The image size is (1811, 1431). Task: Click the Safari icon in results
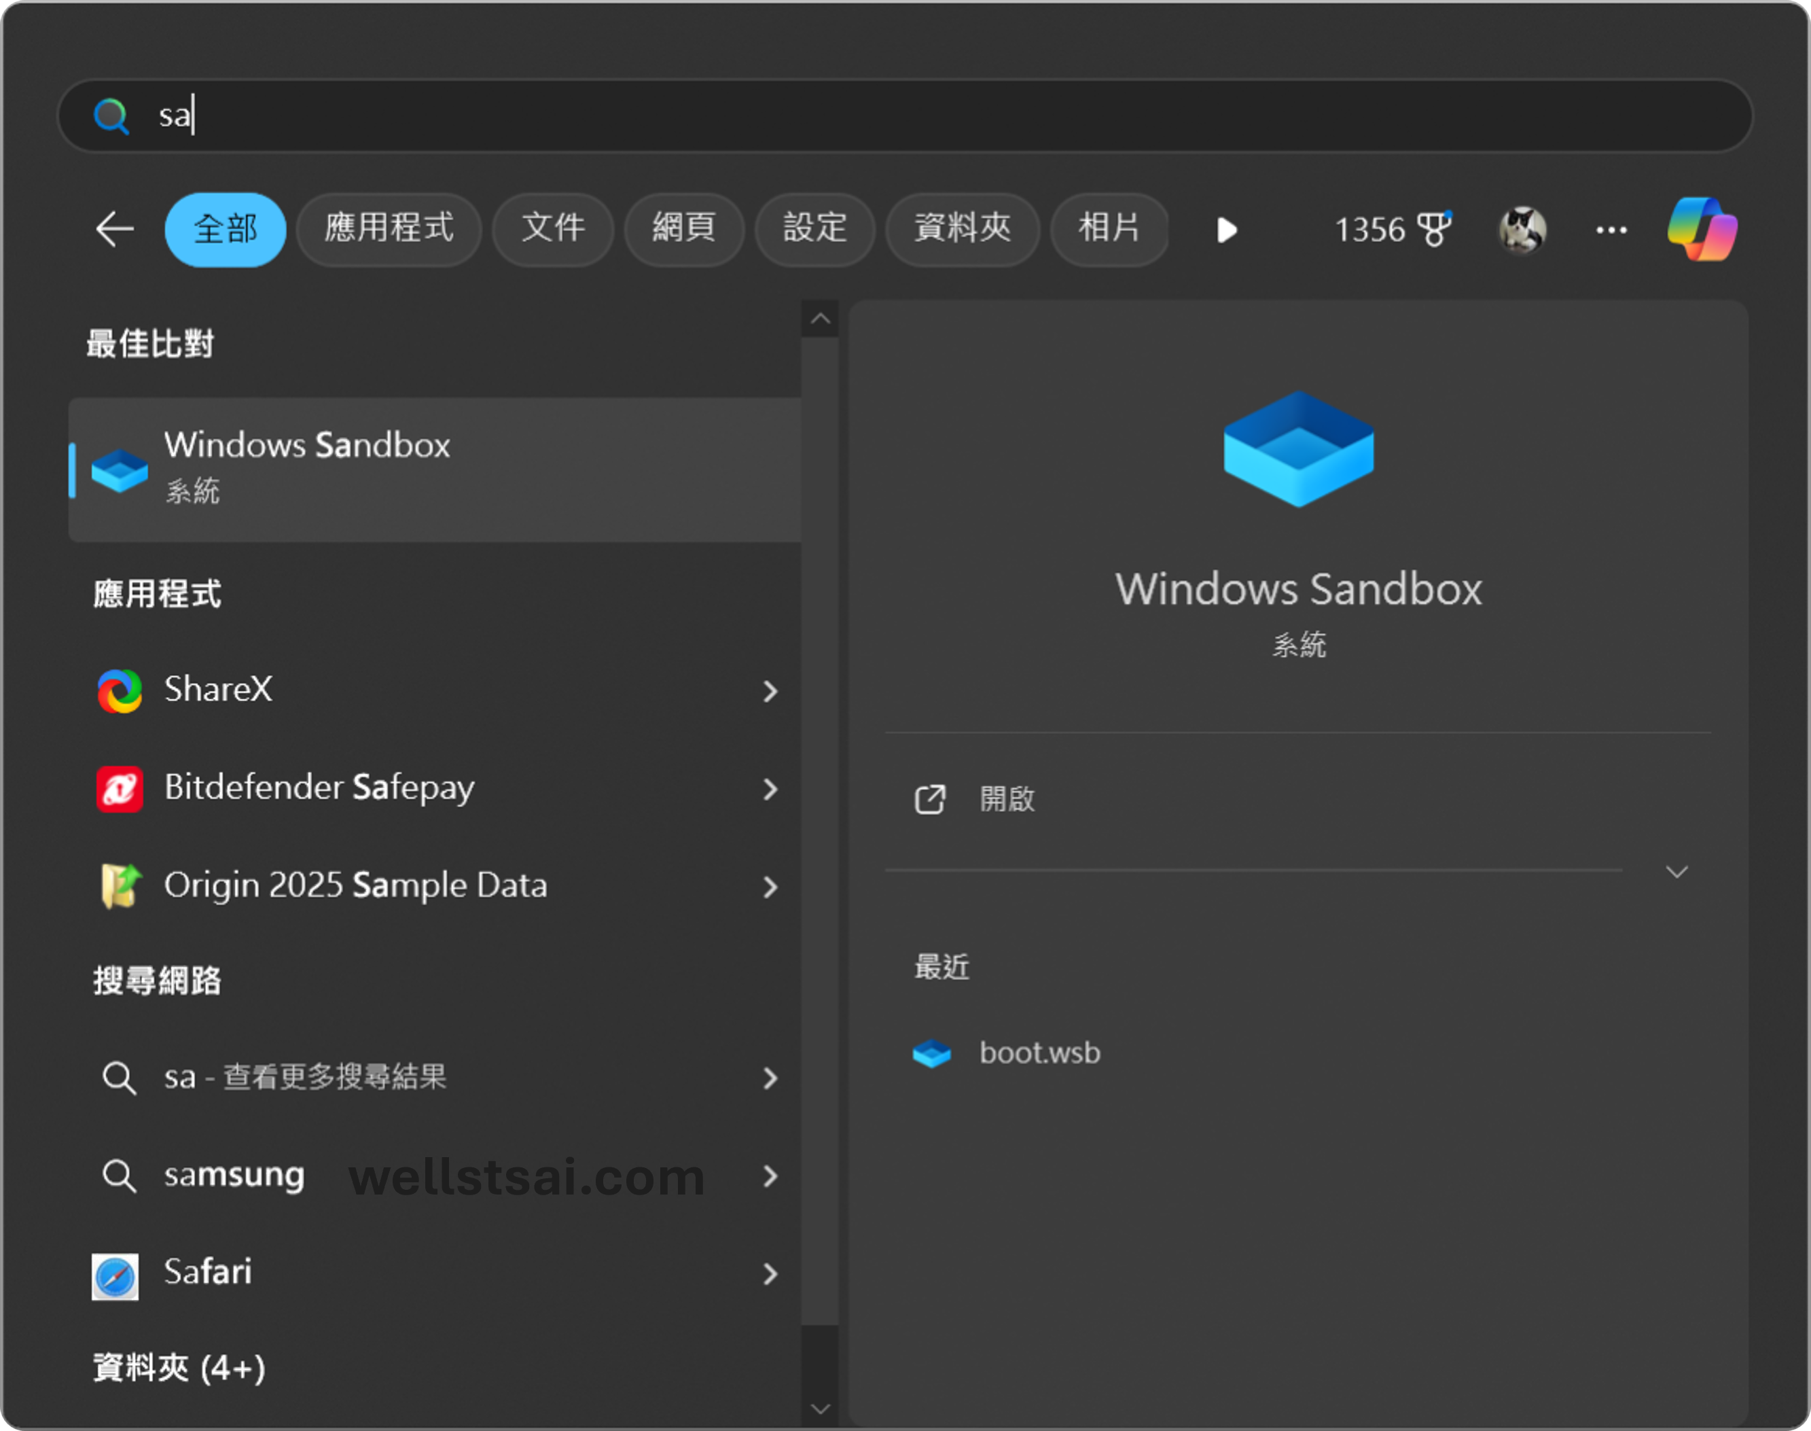[115, 1276]
